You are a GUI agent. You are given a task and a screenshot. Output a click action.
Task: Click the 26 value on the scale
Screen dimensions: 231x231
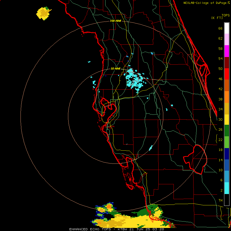click(220, 130)
